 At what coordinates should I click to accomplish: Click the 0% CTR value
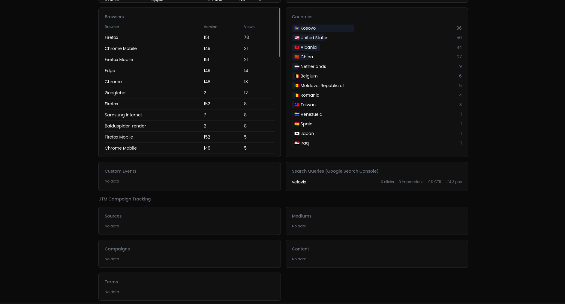pos(434,182)
